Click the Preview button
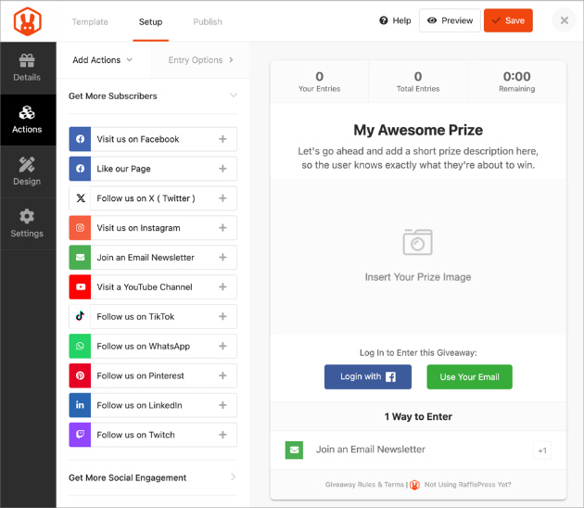Viewport: 584px width, 508px height. [450, 20]
